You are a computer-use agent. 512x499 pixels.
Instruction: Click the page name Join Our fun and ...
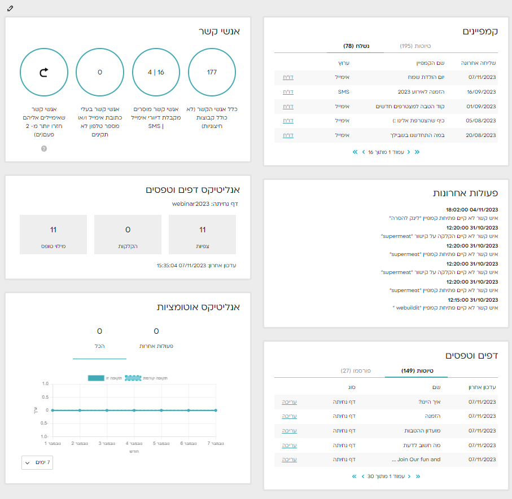[417, 460]
